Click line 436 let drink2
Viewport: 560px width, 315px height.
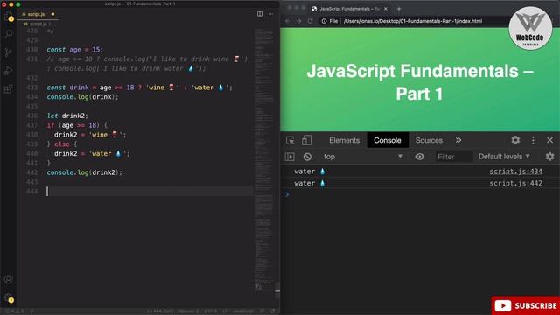(67, 115)
